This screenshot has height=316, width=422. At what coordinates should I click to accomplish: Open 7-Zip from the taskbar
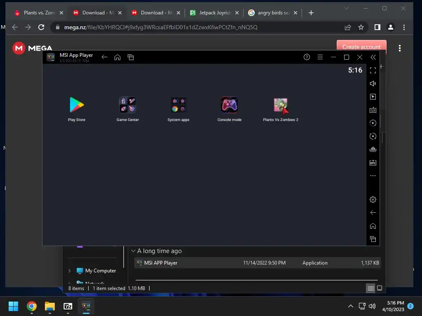(68, 306)
